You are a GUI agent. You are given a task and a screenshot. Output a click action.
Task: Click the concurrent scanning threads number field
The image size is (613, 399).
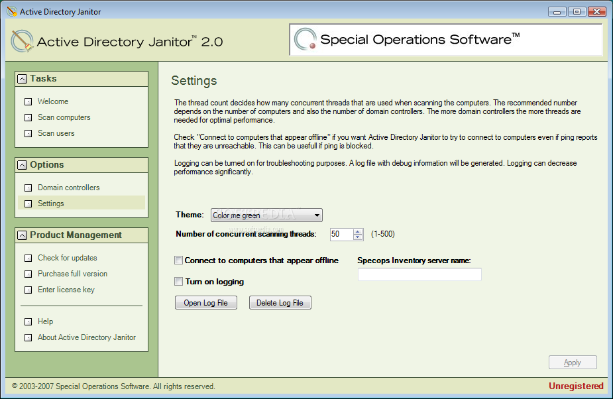pyautogui.click(x=341, y=235)
